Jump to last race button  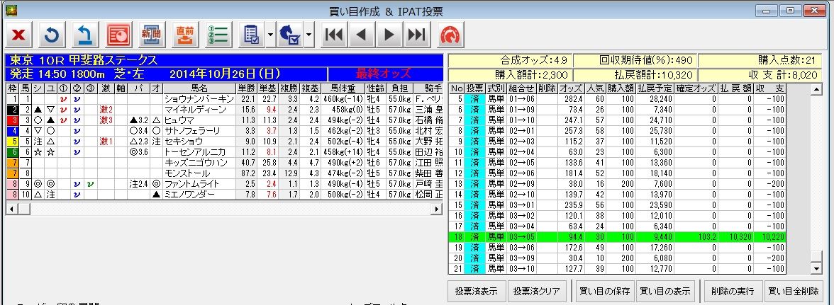(416, 35)
